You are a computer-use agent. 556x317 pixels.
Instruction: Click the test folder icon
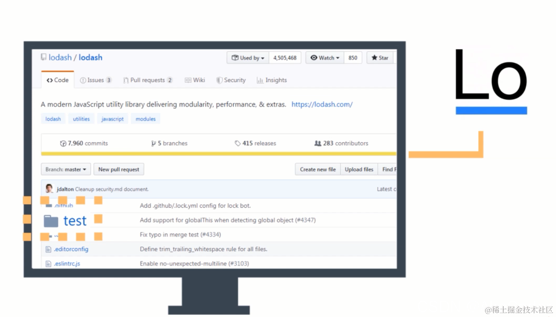click(51, 221)
